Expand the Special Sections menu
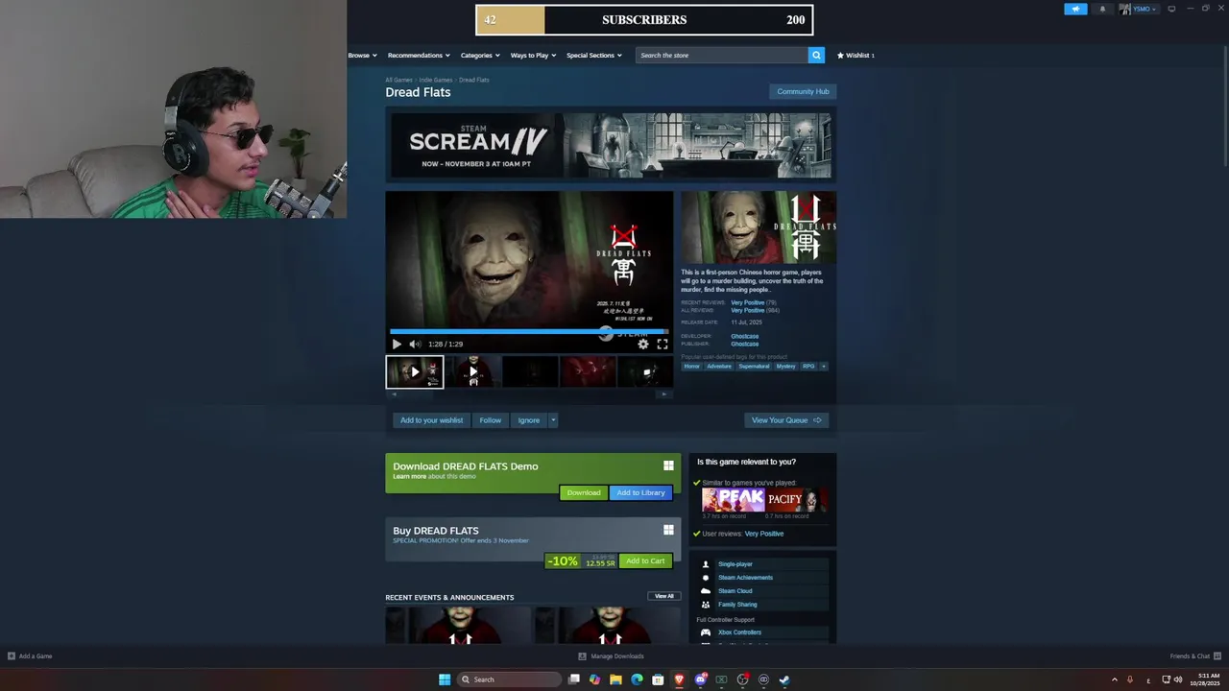The image size is (1229, 691). tap(593, 55)
